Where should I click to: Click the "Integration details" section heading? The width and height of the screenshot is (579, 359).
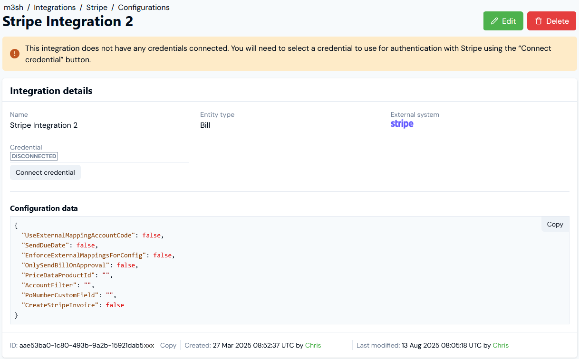pyautogui.click(x=51, y=91)
